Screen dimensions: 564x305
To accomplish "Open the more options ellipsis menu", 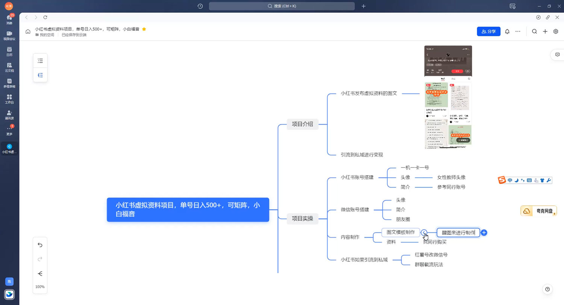I will pyautogui.click(x=517, y=32).
